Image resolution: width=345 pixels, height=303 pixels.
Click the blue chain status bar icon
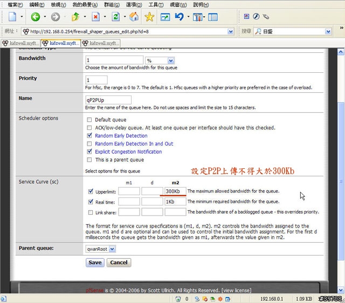[x=197, y=299]
